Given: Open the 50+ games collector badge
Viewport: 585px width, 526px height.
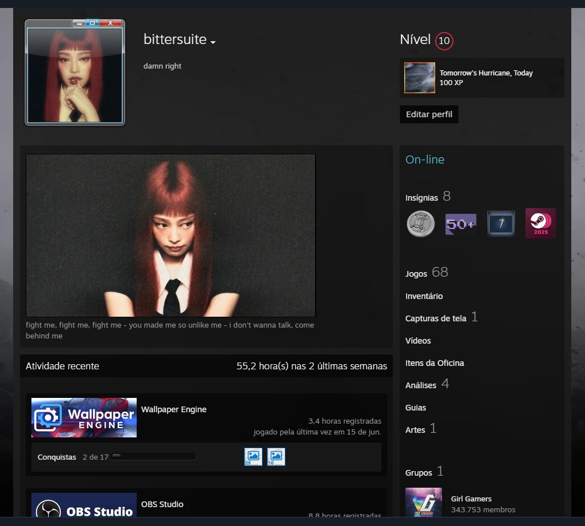Looking at the screenshot, I should 460,224.
